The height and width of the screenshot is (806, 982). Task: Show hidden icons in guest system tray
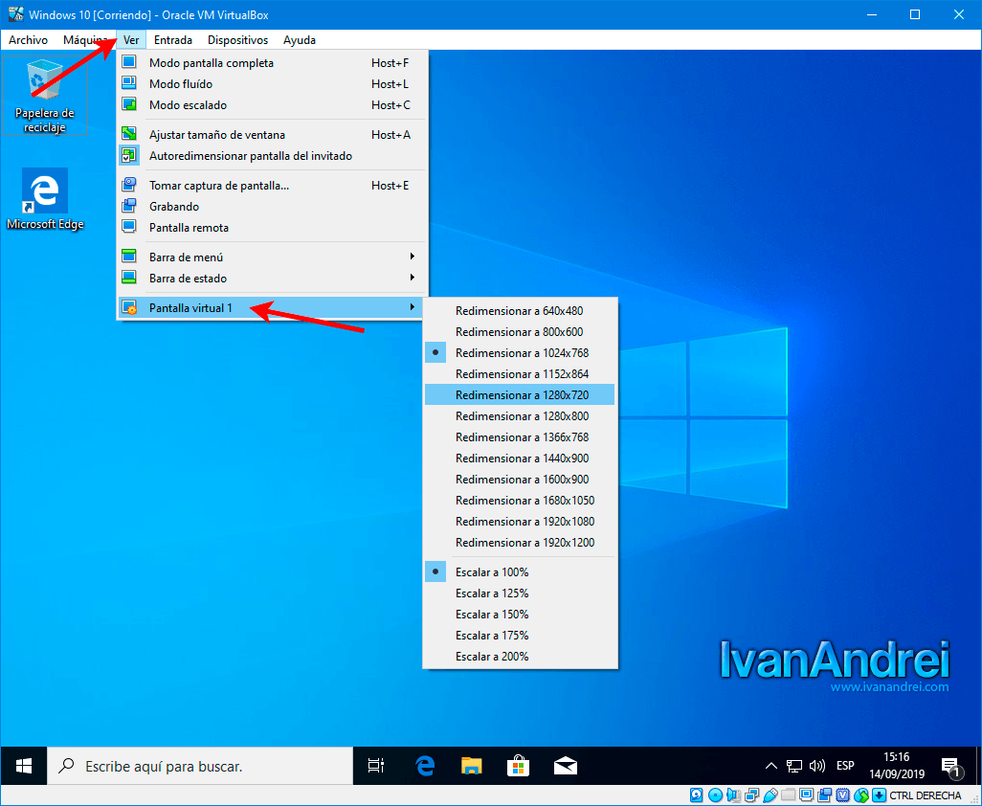771,765
